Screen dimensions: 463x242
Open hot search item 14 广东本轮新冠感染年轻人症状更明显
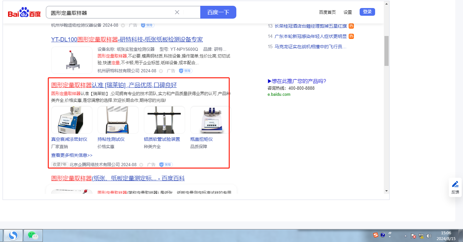[x=311, y=36]
